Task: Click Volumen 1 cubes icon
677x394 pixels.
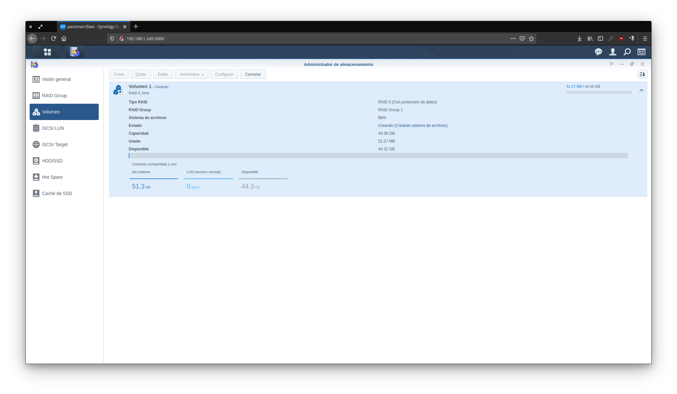Action: (119, 90)
